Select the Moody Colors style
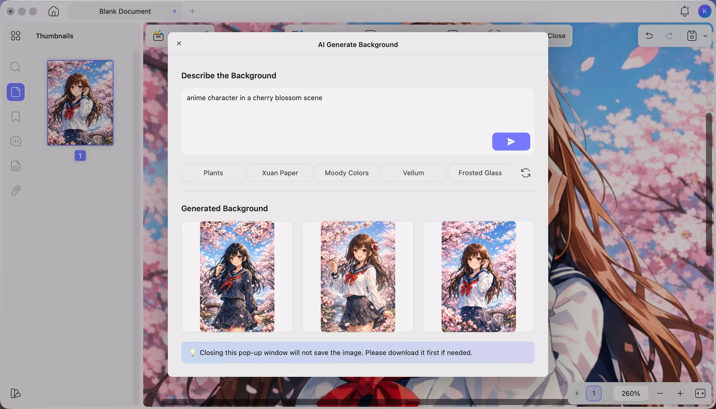This screenshot has width=716, height=409. tap(346, 173)
